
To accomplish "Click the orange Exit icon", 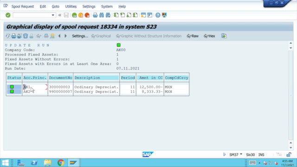I will (x=81, y=15).
